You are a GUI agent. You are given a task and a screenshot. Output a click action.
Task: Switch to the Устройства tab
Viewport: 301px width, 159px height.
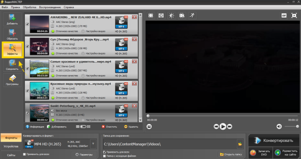tap(11, 146)
